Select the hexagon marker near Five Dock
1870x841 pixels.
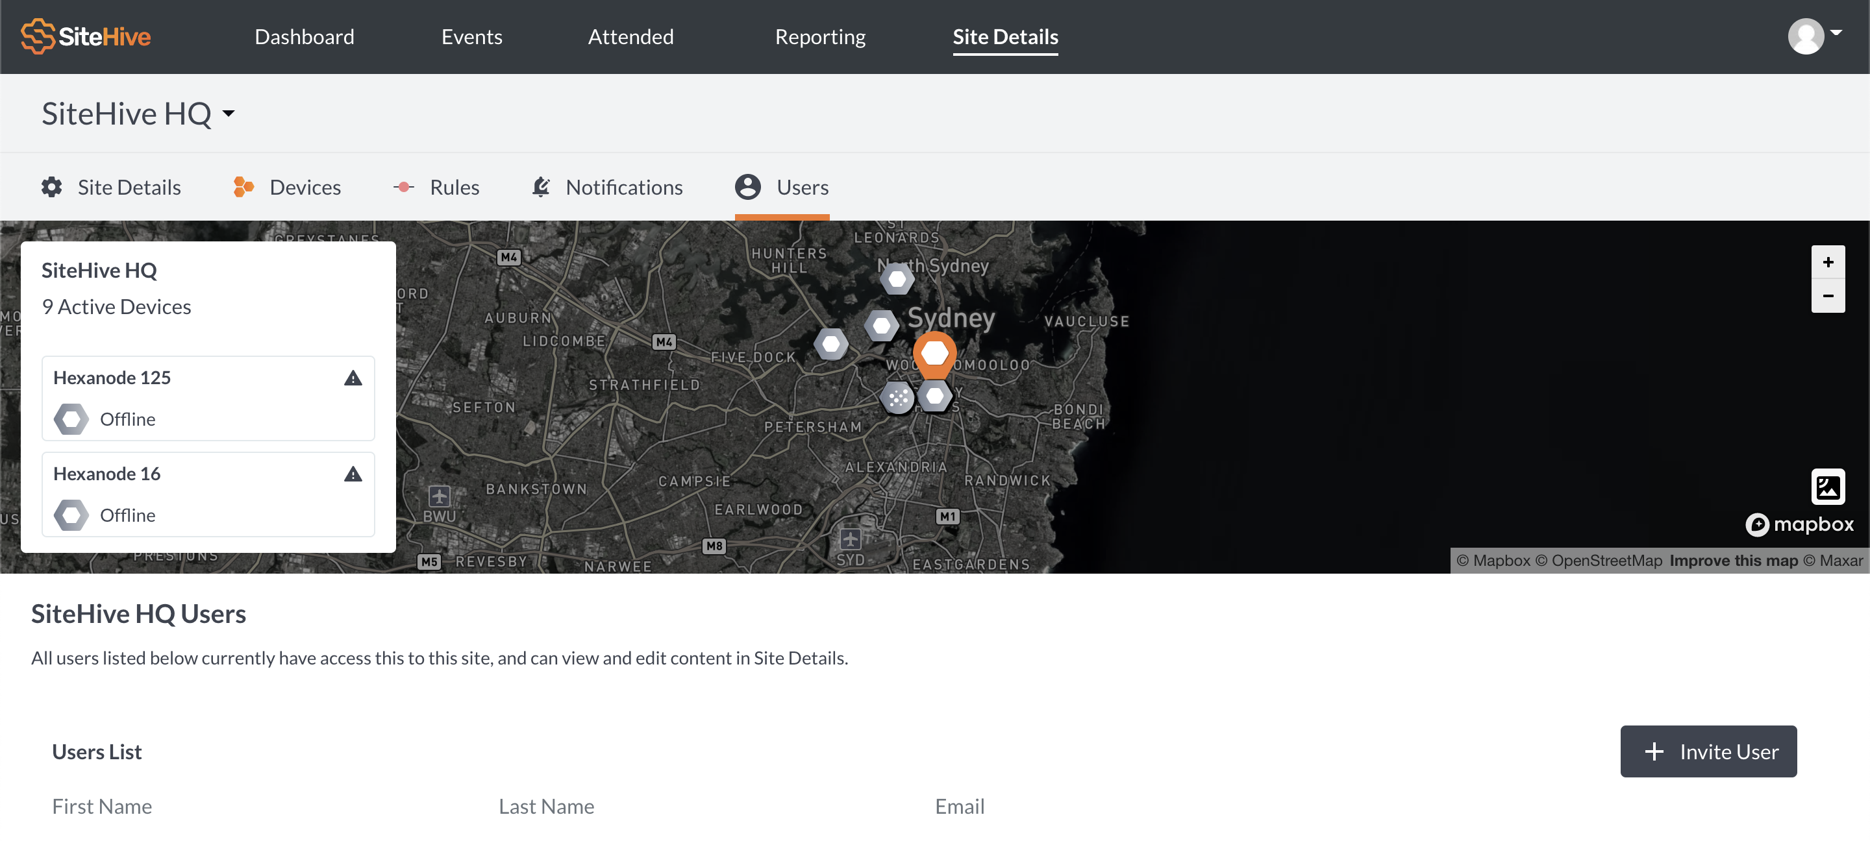coord(831,344)
